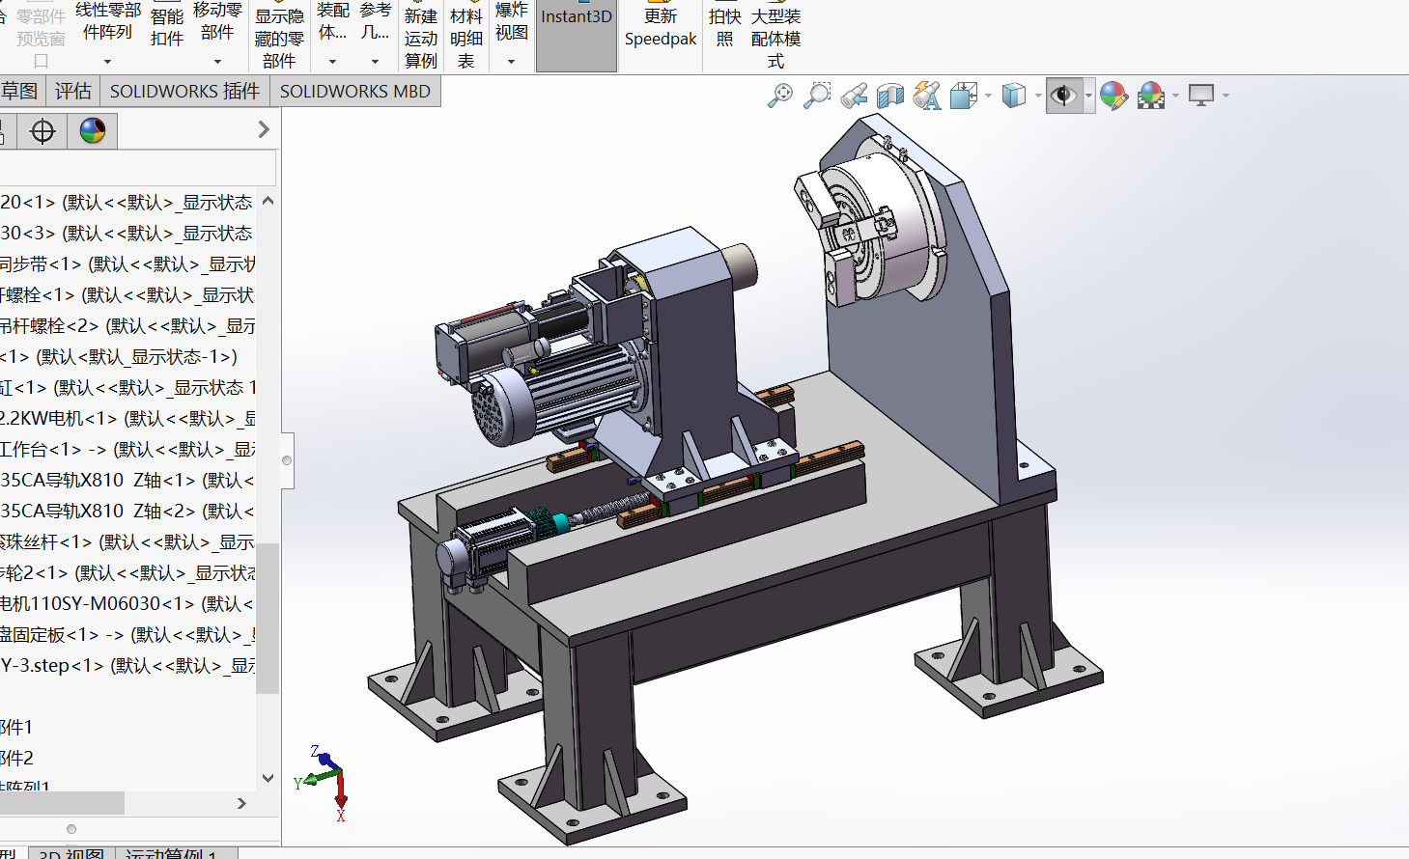Toggle 大型装配体模式 large assembly mode
1409x859 pixels.
click(775, 38)
